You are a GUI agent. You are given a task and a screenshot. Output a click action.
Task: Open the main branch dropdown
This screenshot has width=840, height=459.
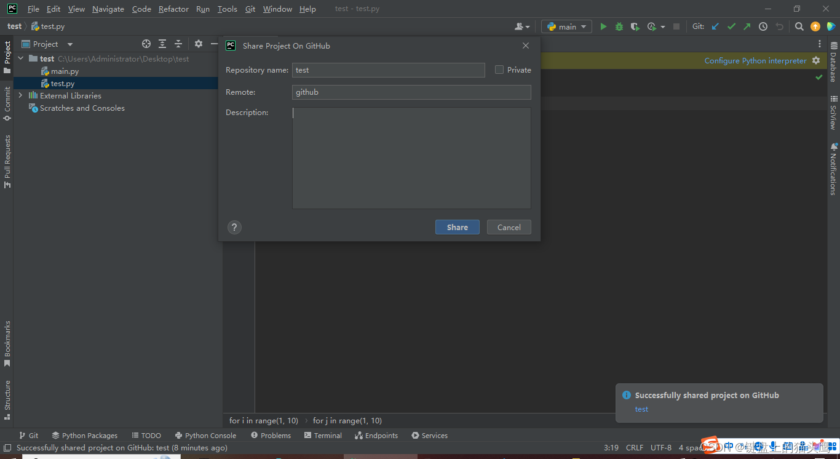coord(566,26)
